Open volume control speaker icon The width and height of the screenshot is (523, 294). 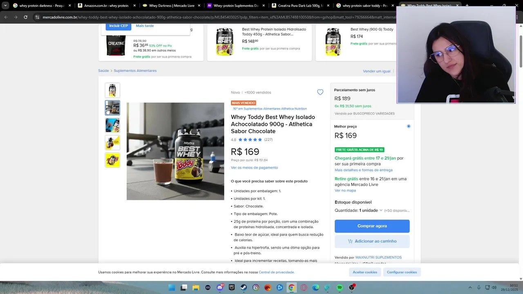(494, 287)
